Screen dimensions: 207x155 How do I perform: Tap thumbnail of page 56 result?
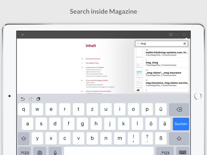coord(139,52)
